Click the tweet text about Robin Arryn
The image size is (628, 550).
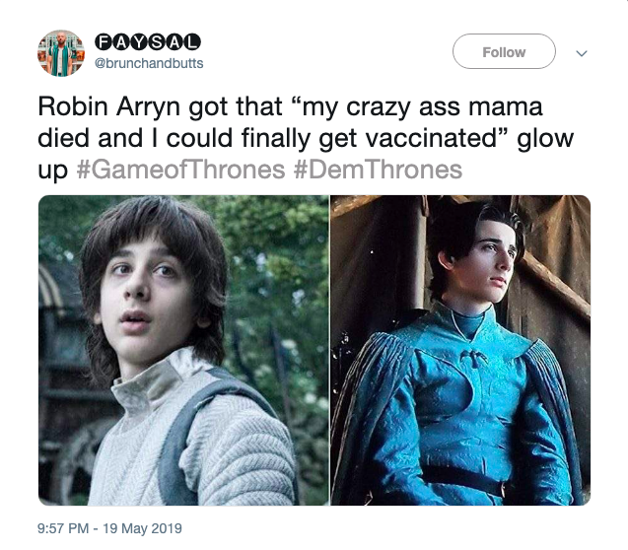point(306,138)
